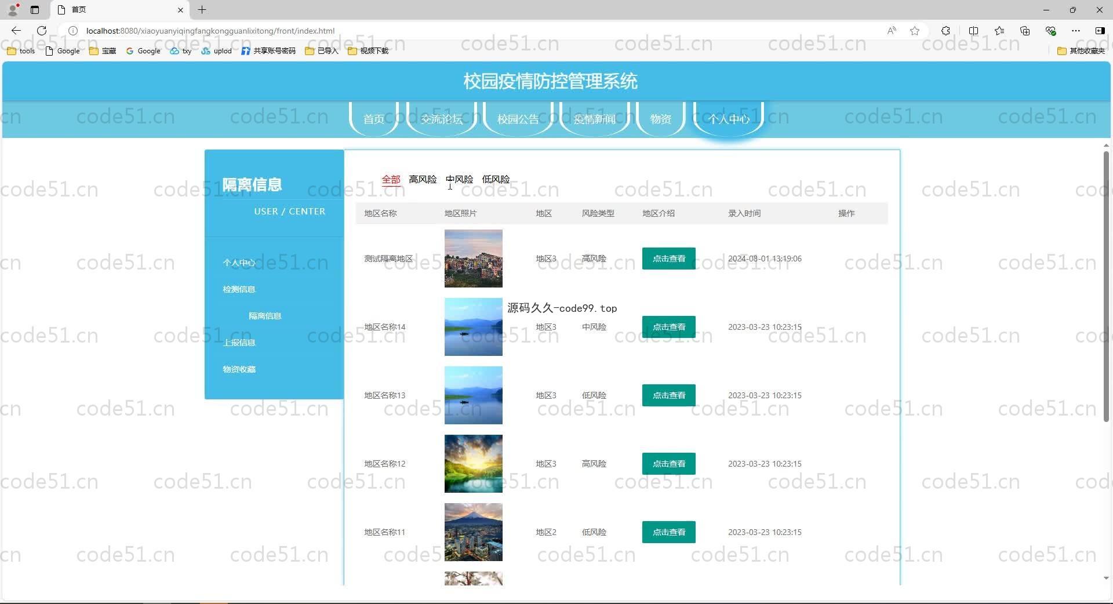Click the 录入时间 column header
The height and width of the screenshot is (604, 1113).
coord(744,213)
